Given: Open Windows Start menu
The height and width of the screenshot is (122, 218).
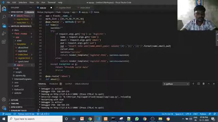Looking at the screenshot, I should point(4,119).
